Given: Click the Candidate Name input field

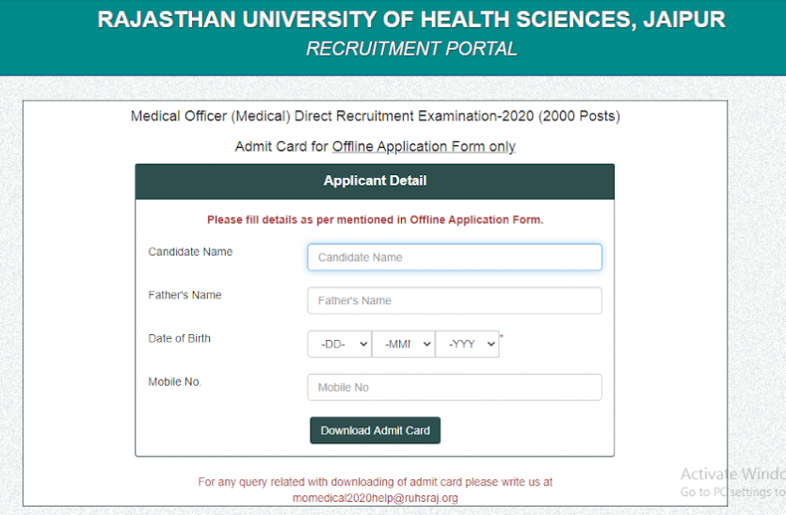Looking at the screenshot, I should coord(454,257).
